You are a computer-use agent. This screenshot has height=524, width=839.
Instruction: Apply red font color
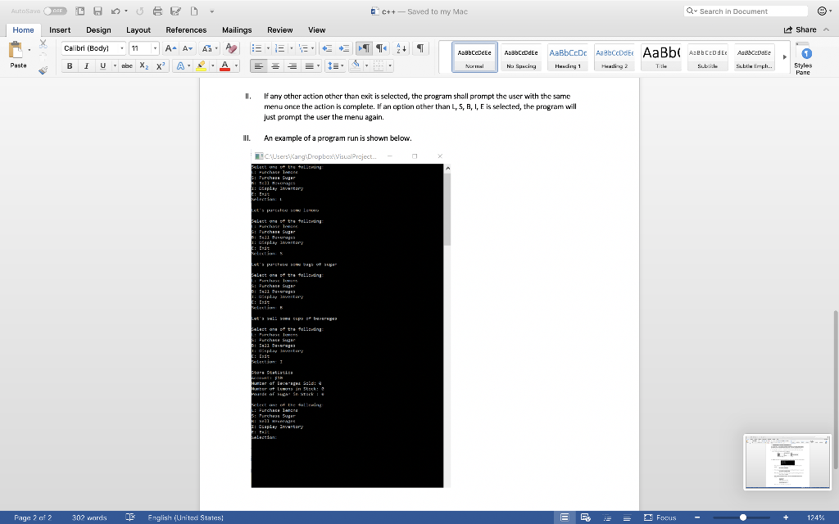click(224, 65)
